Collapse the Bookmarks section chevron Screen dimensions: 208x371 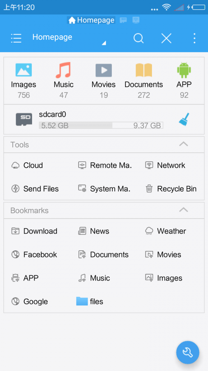pyautogui.click(x=184, y=210)
